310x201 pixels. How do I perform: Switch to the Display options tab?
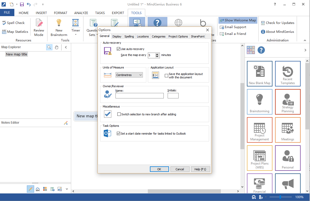click(x=117, y=36)
